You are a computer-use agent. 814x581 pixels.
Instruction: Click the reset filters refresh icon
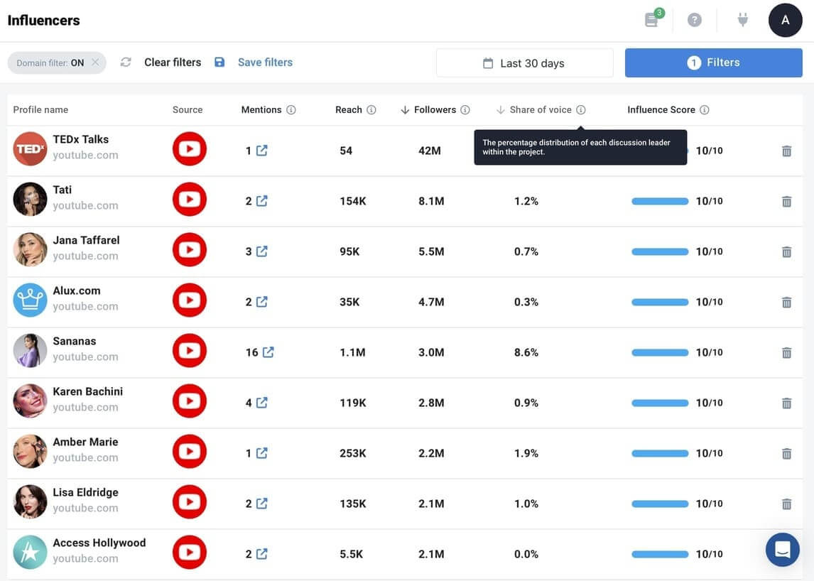tap(126, 63)
